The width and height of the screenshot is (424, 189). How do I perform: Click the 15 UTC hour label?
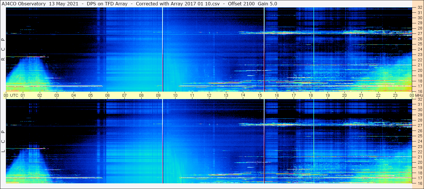tap(260, 95)
